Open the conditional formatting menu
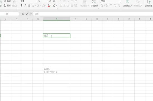The image size is (153, 101). point(127,4)
